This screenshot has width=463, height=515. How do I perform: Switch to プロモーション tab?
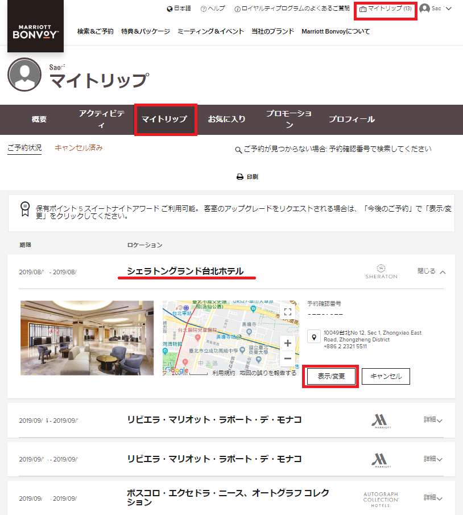point(288,120)
